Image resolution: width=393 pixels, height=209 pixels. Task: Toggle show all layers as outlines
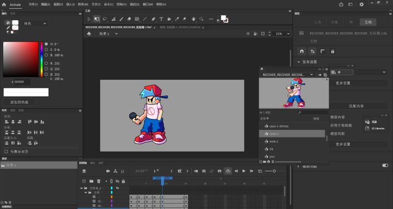[x=111, y=181]
